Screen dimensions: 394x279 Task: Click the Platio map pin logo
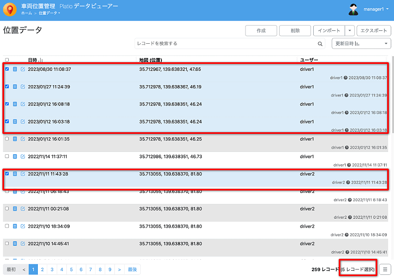9,9
